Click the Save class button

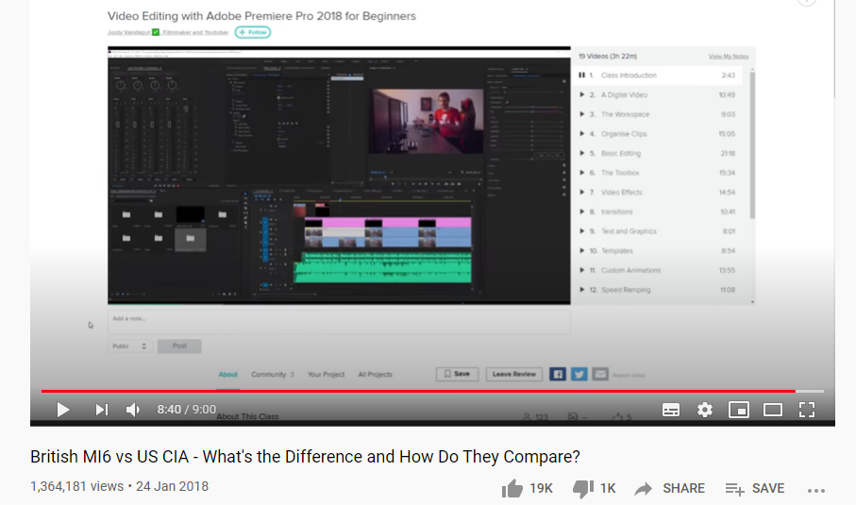457,374
